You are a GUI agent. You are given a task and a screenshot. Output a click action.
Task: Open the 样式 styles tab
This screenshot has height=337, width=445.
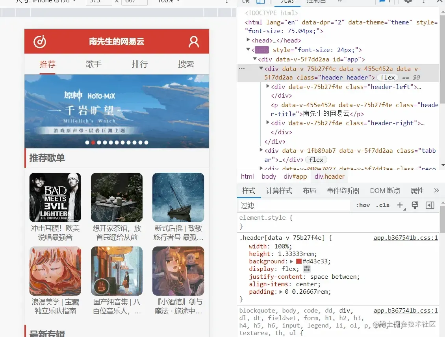(249, 191)
